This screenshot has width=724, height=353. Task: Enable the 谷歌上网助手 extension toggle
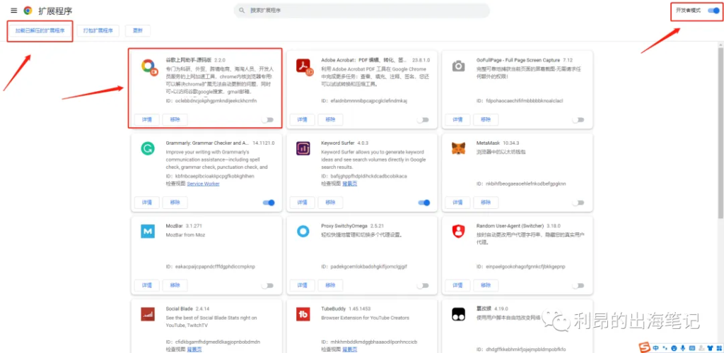(267, 120)
